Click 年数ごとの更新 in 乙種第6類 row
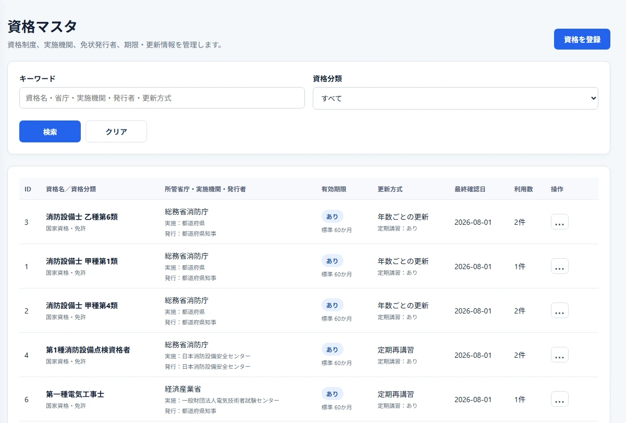Viewport: 626px width, 423px height. pos(403,216)
